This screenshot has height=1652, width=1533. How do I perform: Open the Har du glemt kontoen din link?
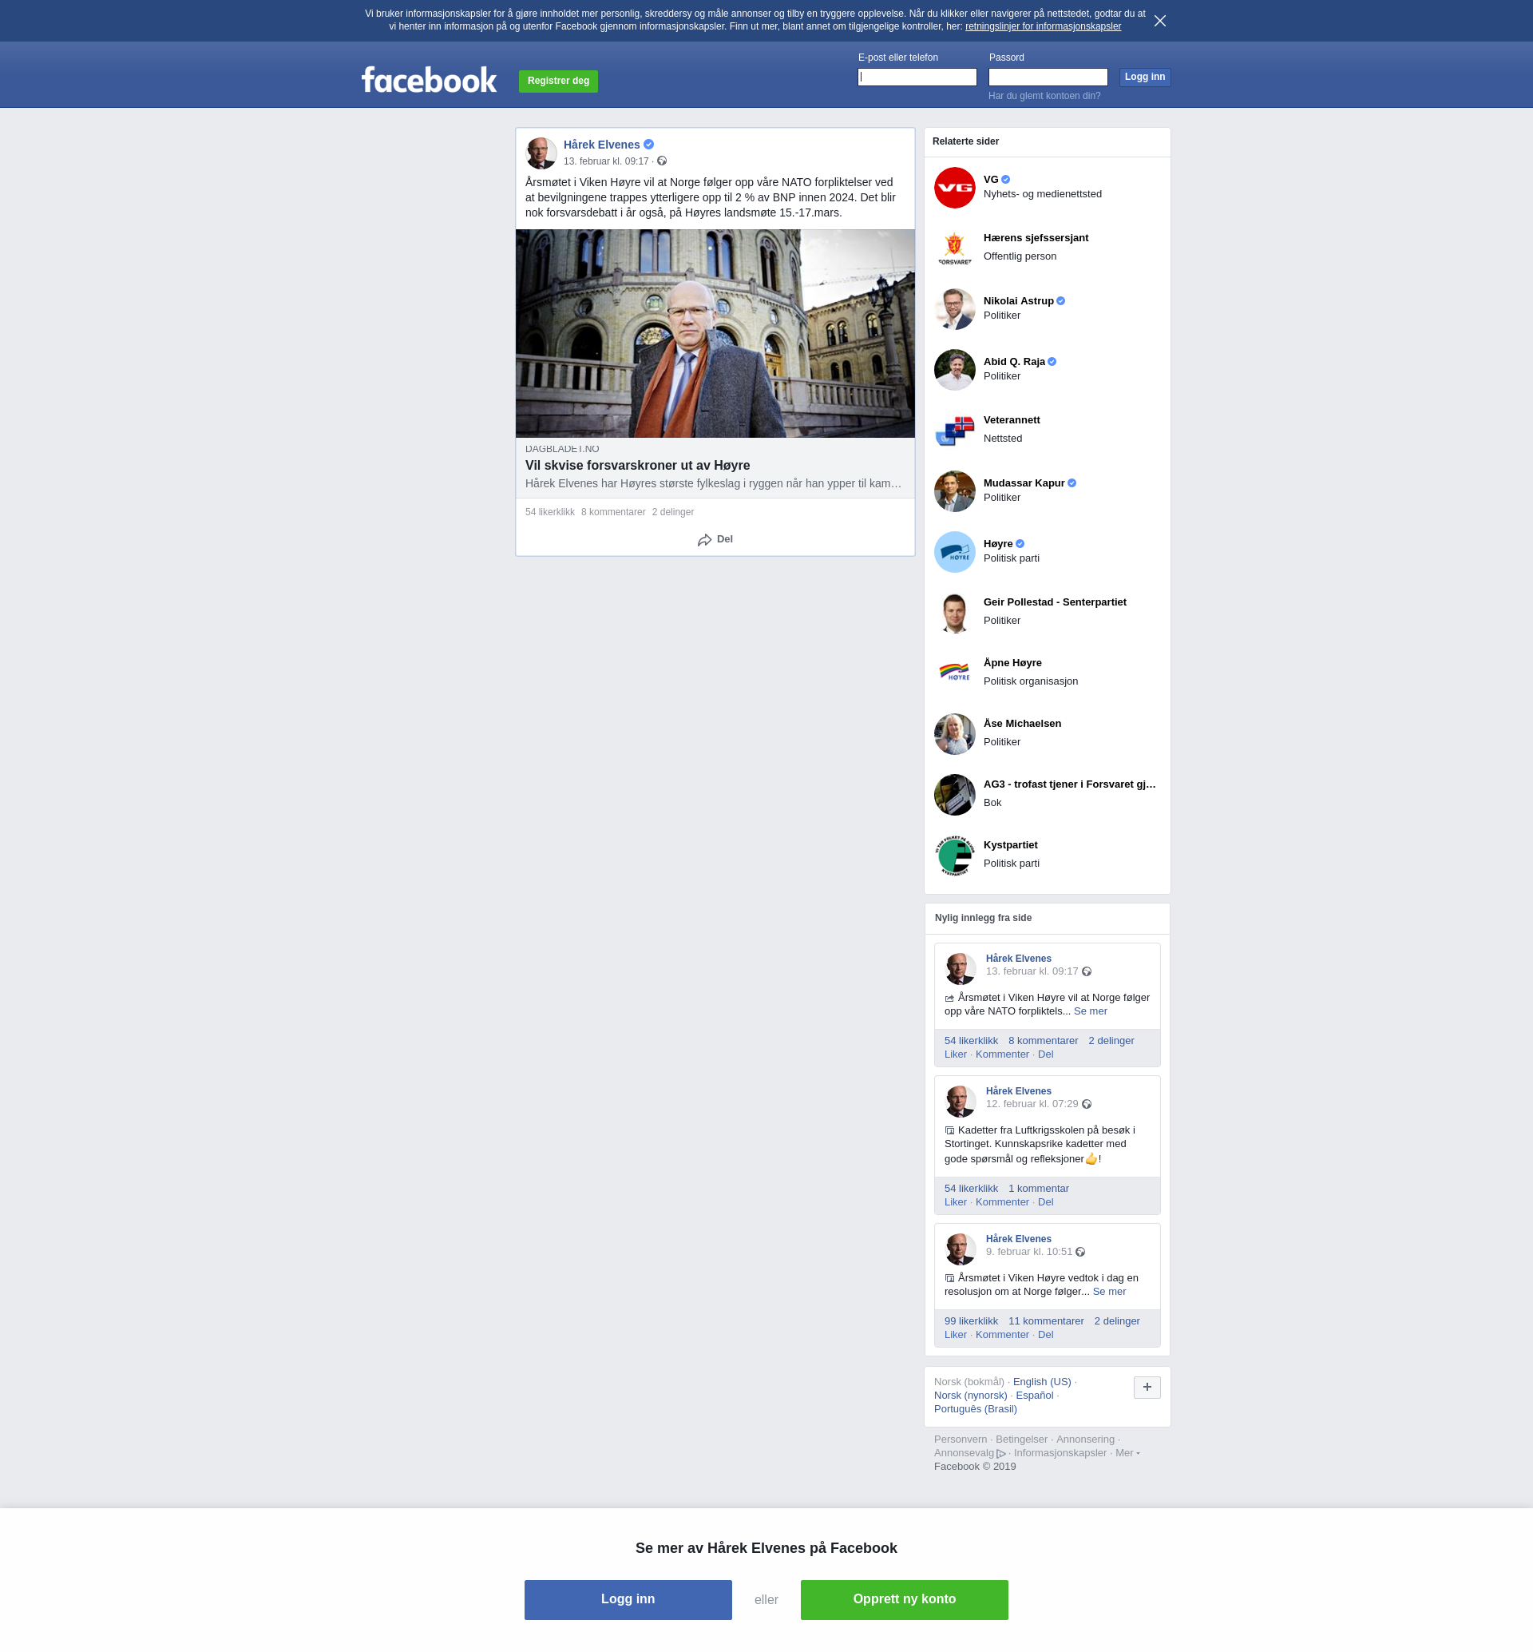pos(1044,97)
